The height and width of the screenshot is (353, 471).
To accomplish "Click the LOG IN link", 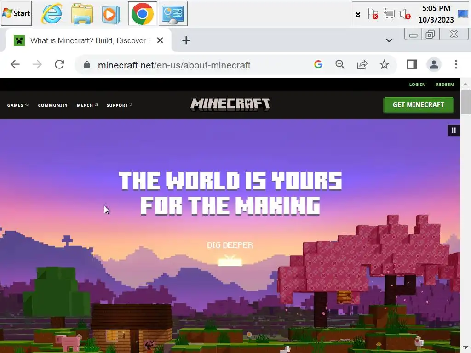I will (417, 85).
